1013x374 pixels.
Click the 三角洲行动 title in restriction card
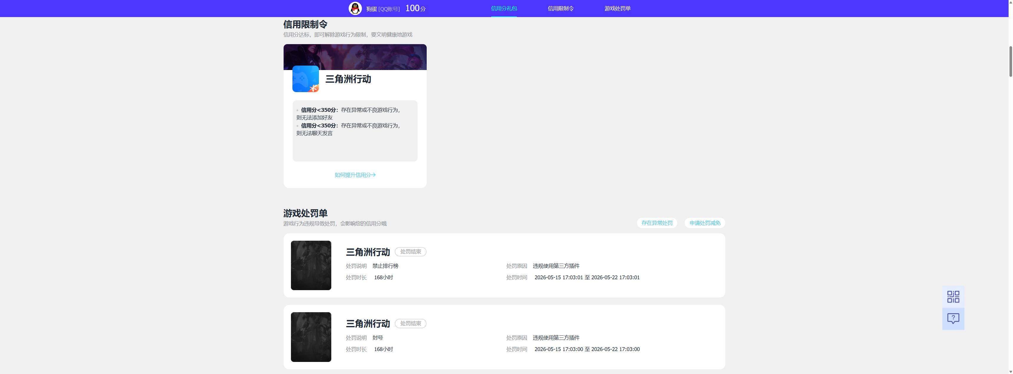[348, 79]
